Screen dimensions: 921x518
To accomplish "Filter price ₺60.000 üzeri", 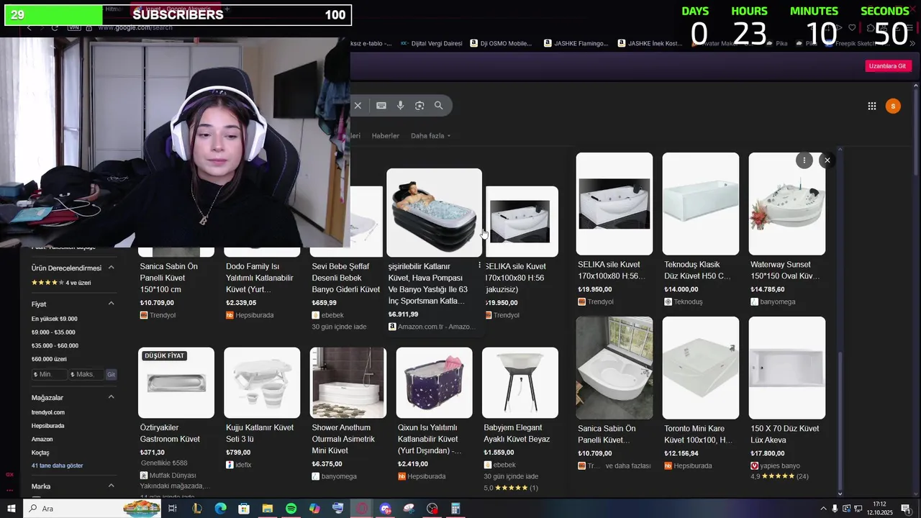I will coord(49,359).
